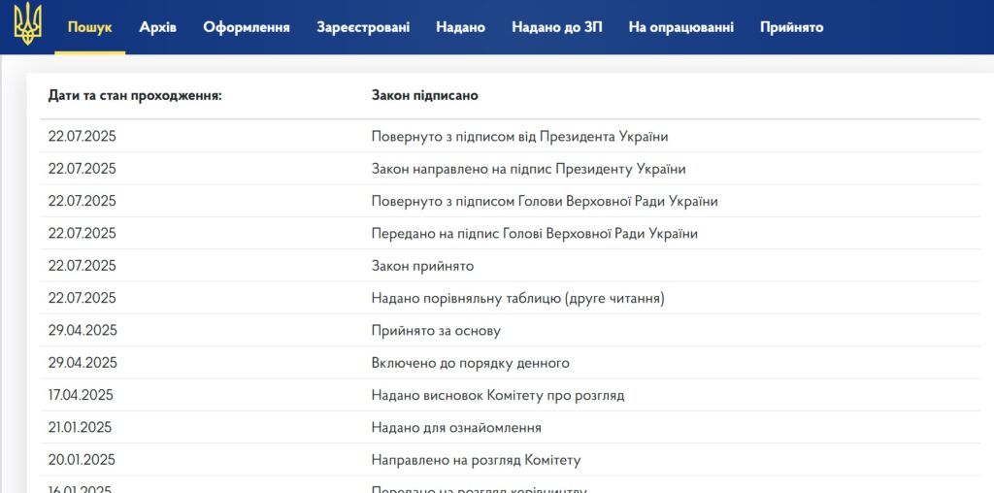Click date 22.07.2025 beside 'Закон прийнято'
Image resolution: width=994 pixels, height=493 pixels.
pos(83,266)
